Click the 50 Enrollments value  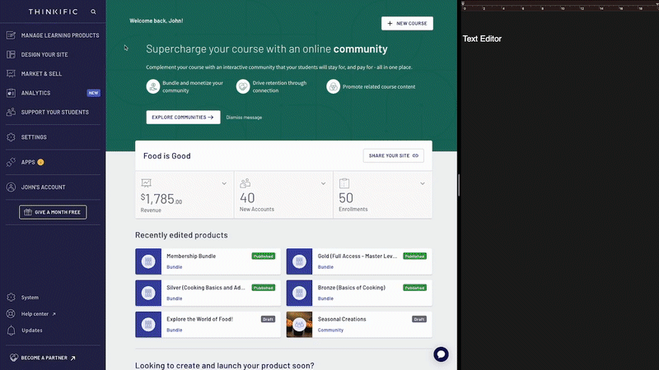(346, 198)
